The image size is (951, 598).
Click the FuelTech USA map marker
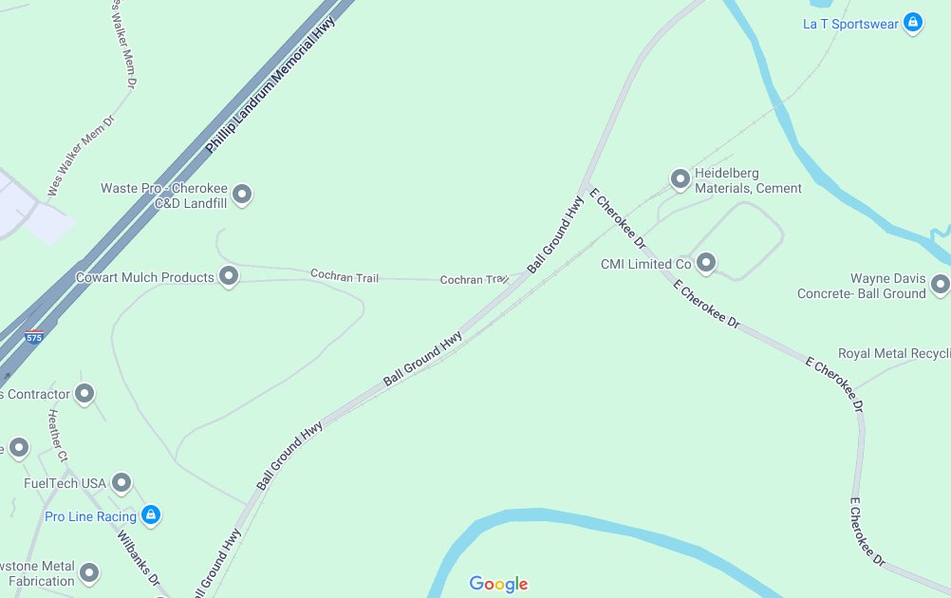click(x=121, y=483)
